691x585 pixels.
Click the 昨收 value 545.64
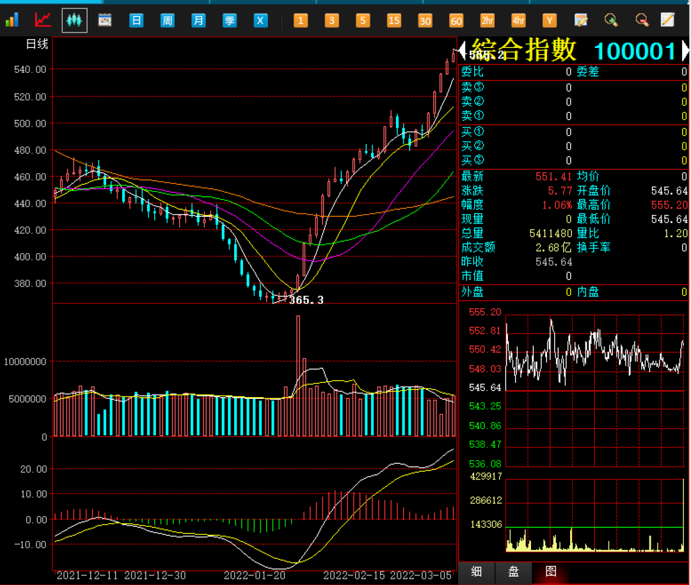[x=553, y=261]
